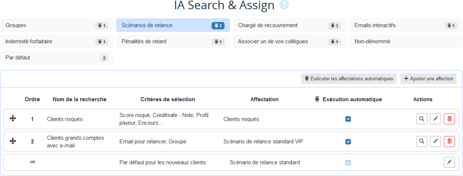
Task: Click the robot badge on Indemnité forfaitaire
Action: point(101,42)
